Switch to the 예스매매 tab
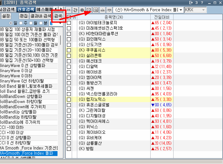Screen dimensions: 223x164 tap(45, 9)
